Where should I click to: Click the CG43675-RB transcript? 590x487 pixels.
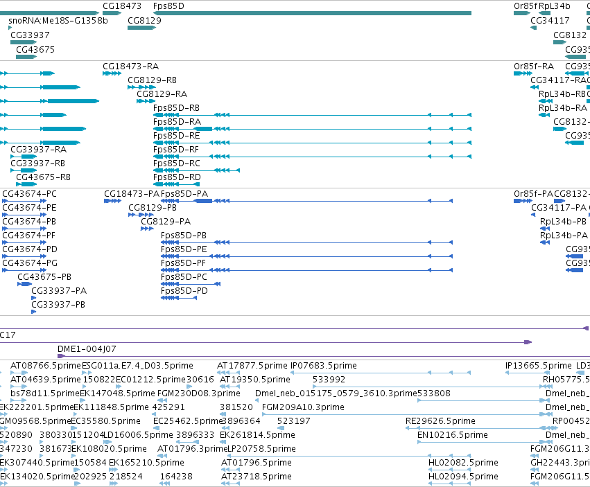point(26,184)
